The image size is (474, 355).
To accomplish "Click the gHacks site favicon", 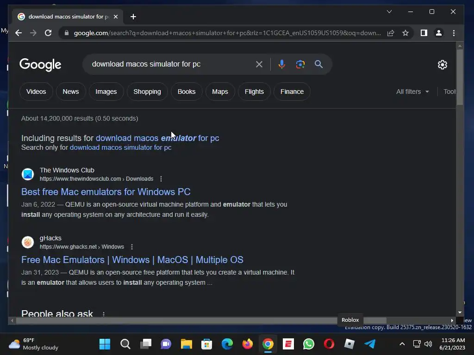I will coord(28,242).
